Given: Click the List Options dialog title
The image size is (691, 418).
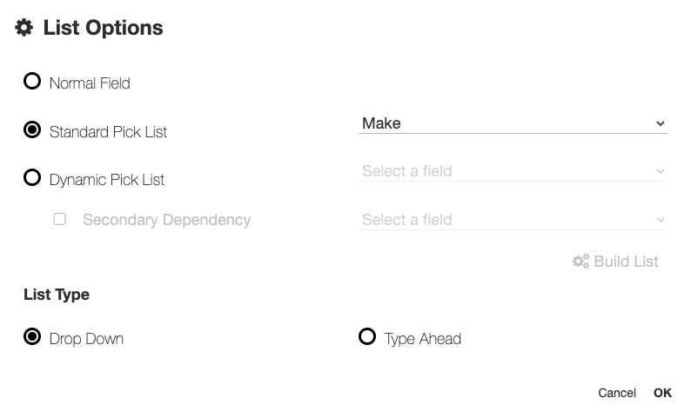Looking at the screenshot, I should (x=103, y=28).
